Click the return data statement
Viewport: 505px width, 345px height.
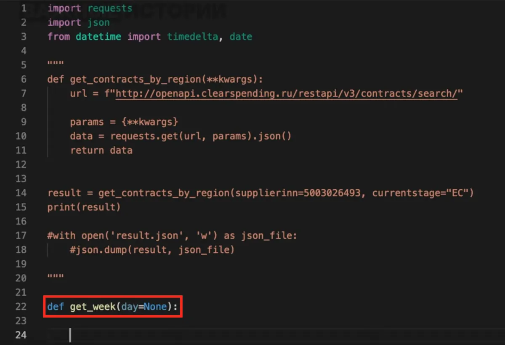pos(101,150)
